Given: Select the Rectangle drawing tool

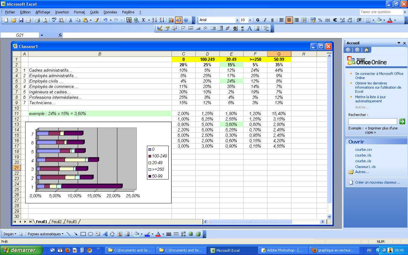Looking at the screenshot, I should tap(83, 234).
